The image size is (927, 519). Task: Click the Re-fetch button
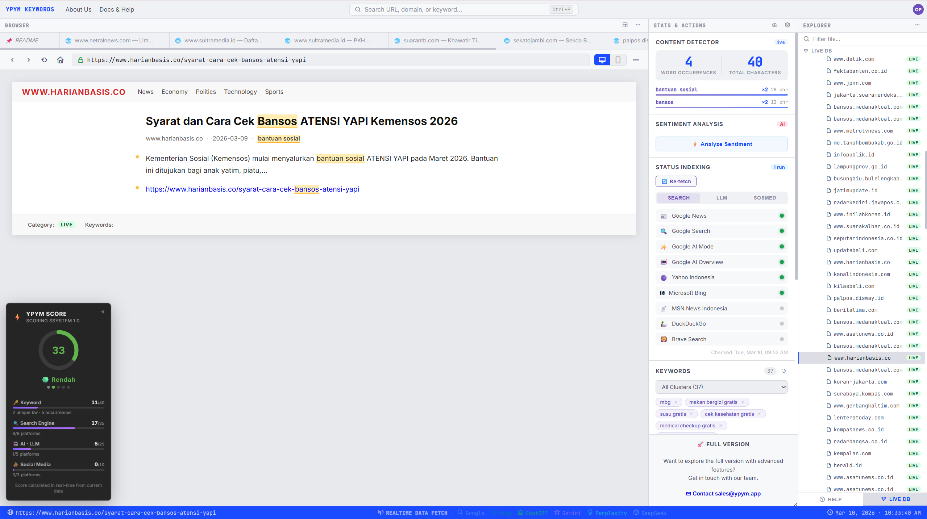tap(675, 181)
